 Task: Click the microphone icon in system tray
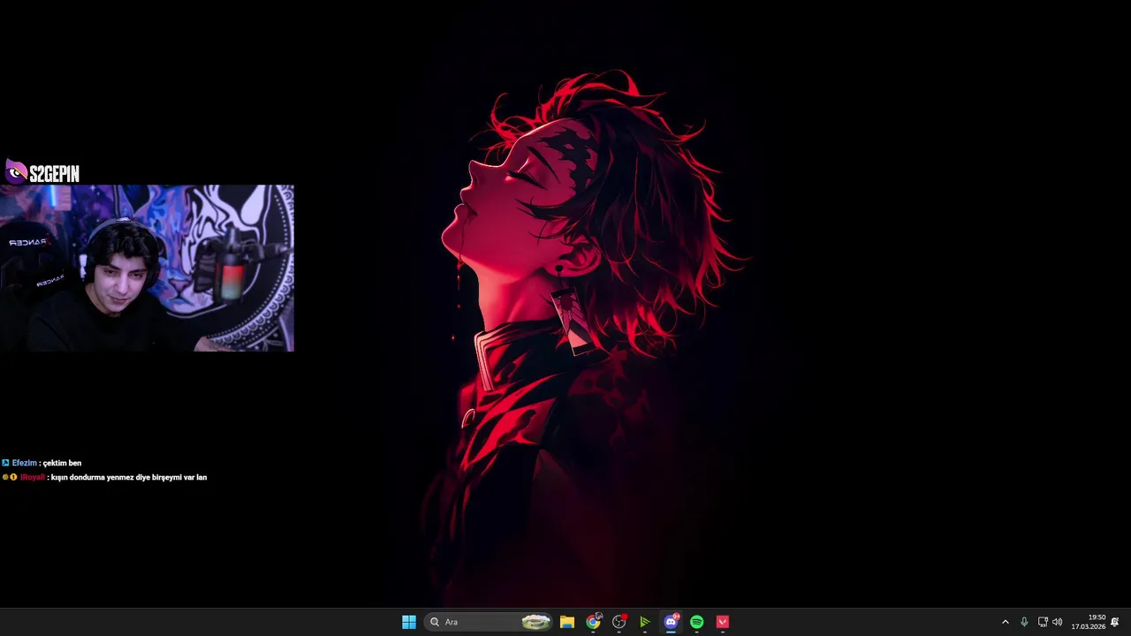pyautogui.click(x=1024, y=622)
